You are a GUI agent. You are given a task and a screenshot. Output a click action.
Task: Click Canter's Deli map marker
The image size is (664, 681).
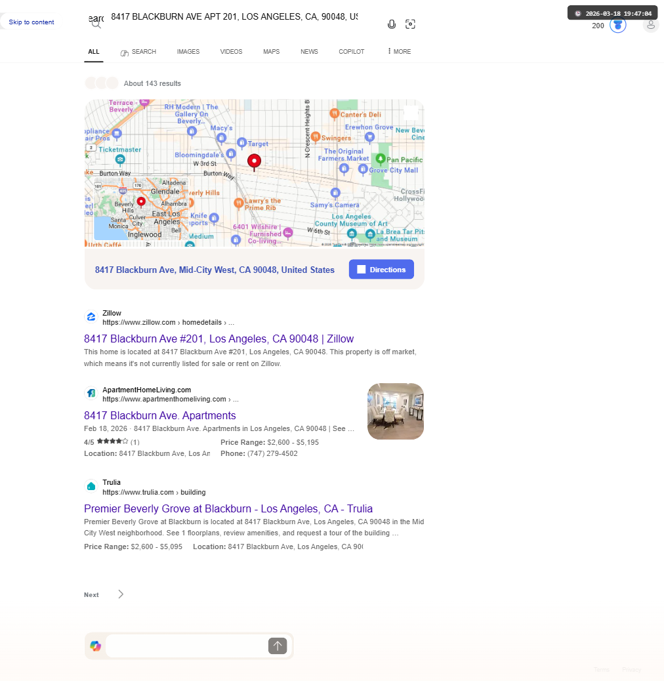(335, 113)
